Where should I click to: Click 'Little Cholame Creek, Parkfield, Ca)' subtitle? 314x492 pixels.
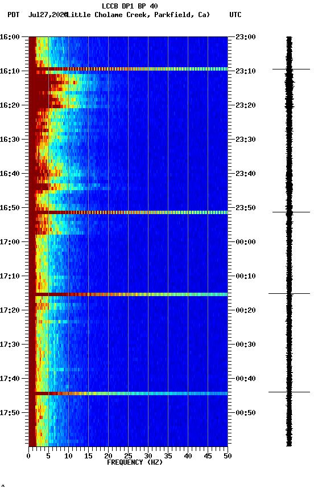point(138,15)
